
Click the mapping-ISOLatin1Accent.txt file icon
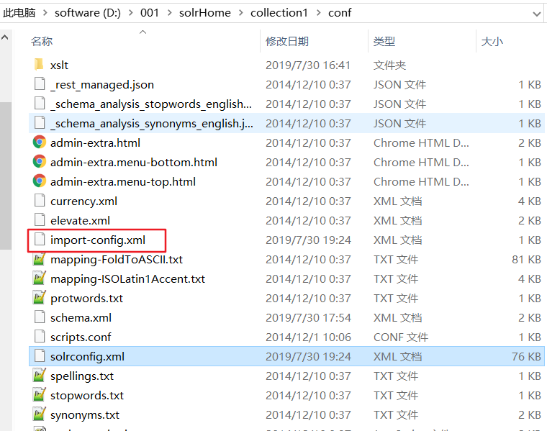(40, 278)
